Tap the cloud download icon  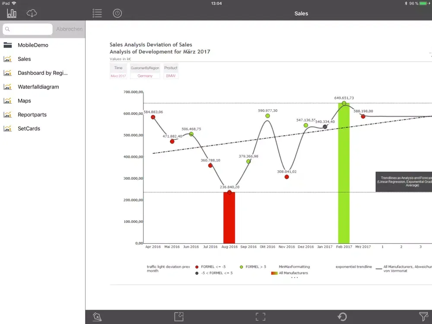(32, 13)
